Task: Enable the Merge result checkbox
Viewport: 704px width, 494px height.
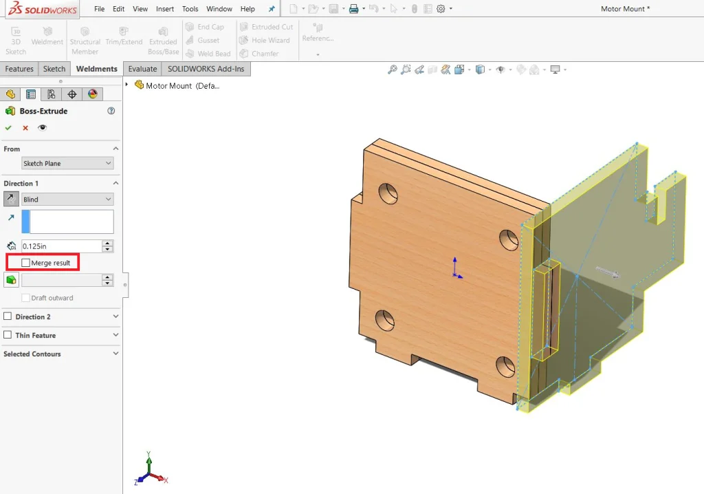Action: (26, 263)
